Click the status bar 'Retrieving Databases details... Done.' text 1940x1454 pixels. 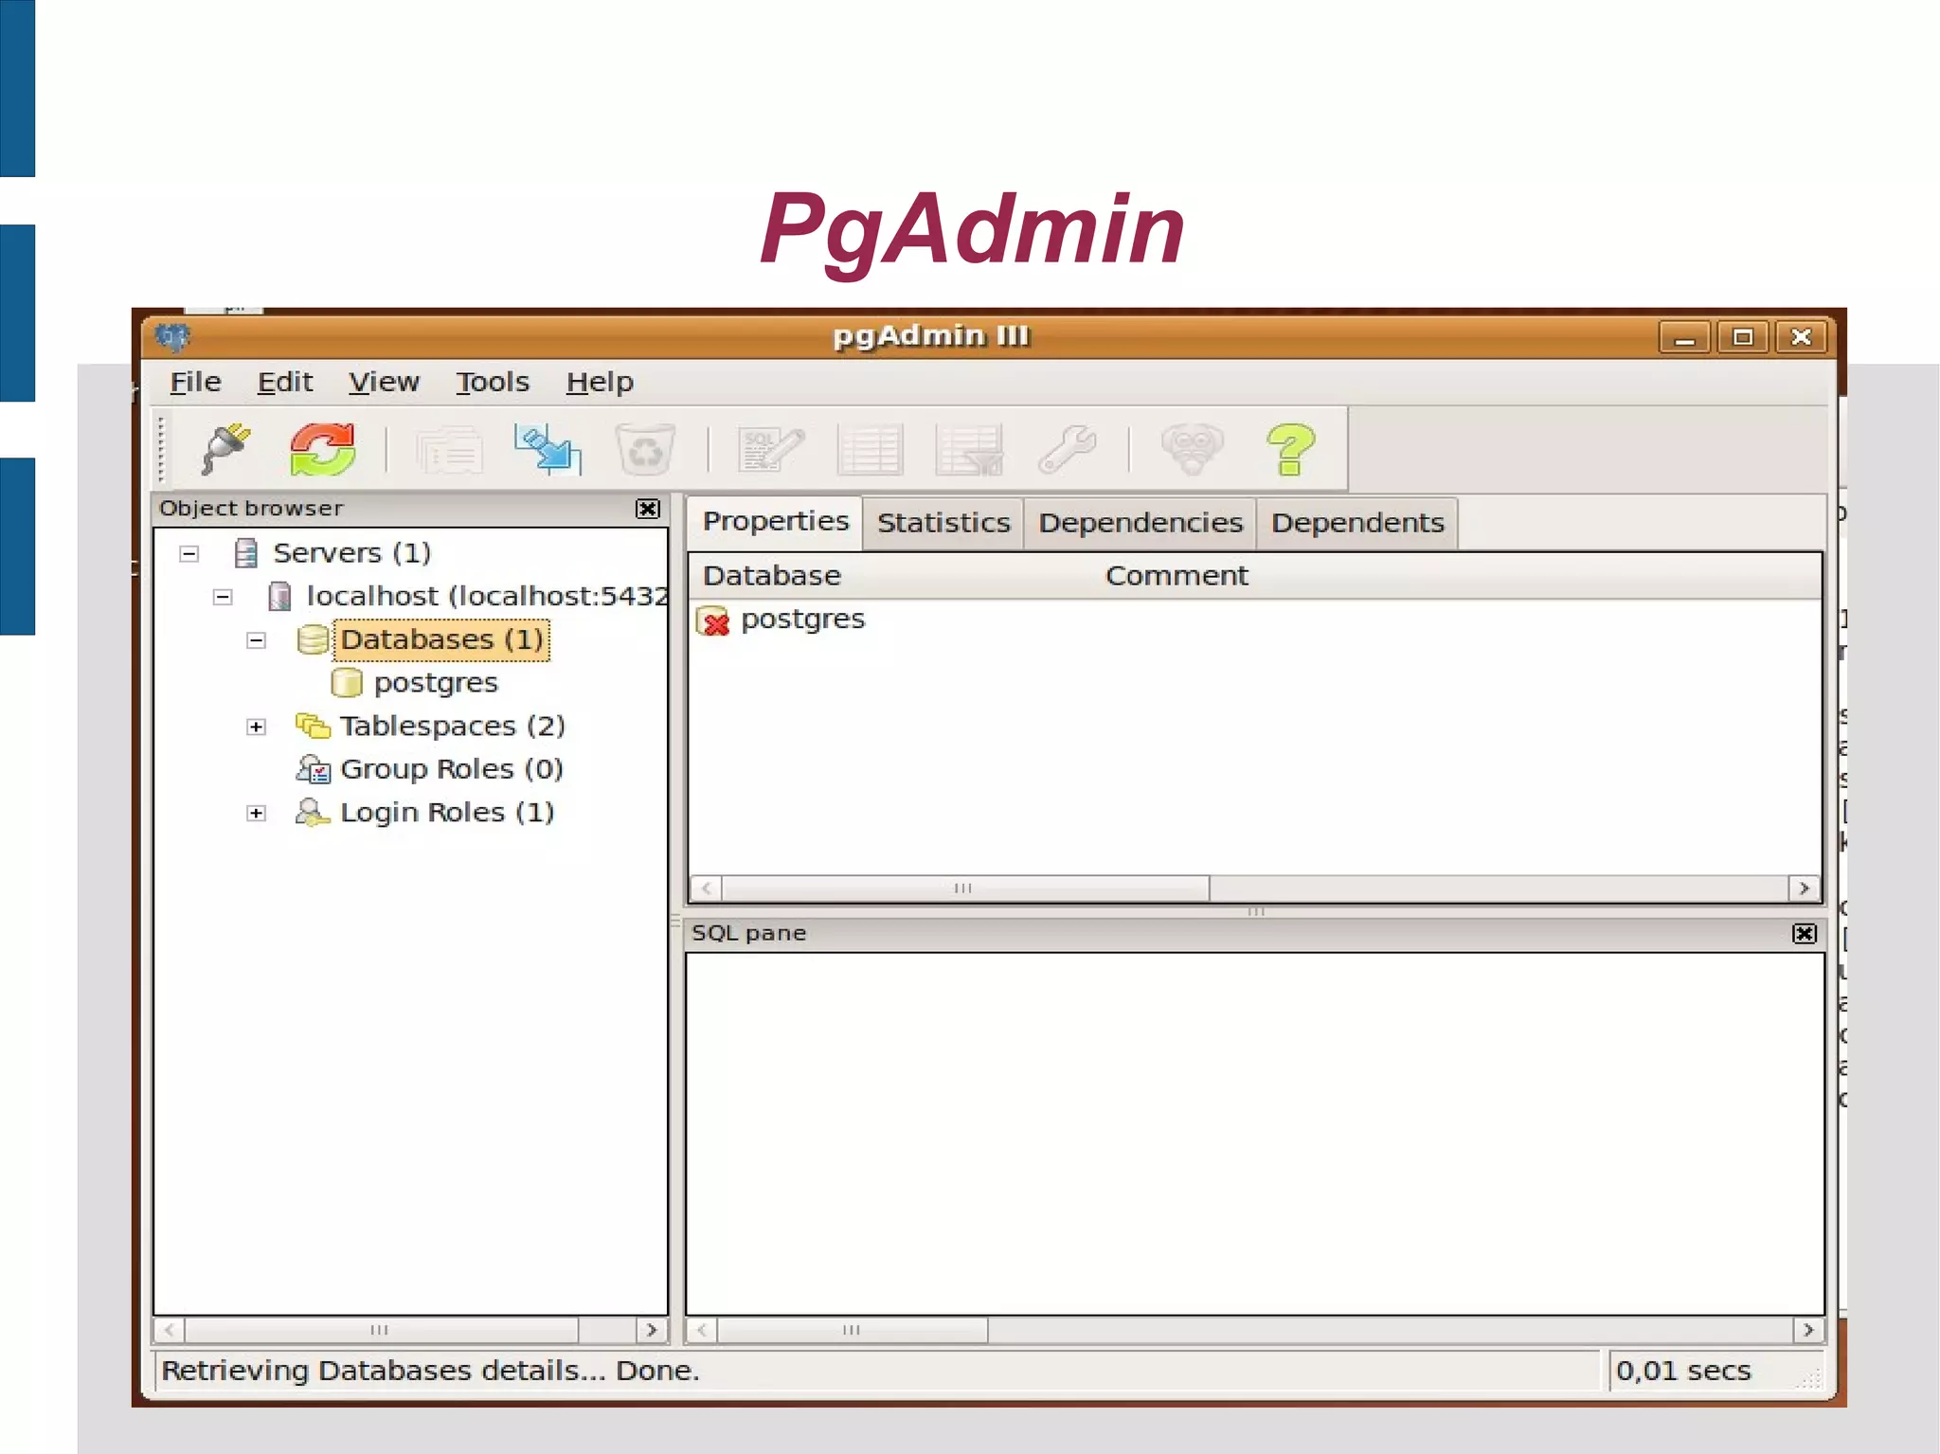click(x=430, y=1371)
